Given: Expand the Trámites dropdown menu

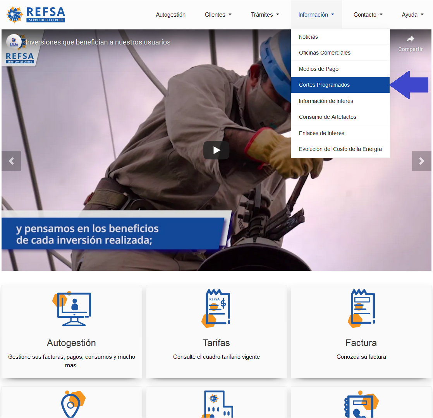Looking at the screenshot, I should (265, 15).
